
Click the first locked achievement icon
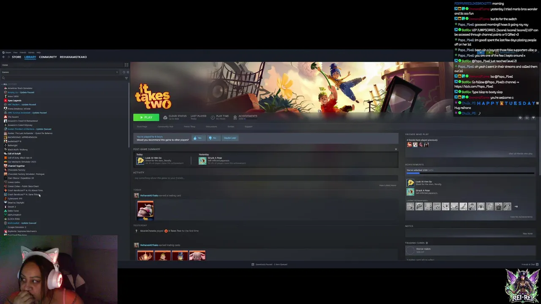(410, 206)
